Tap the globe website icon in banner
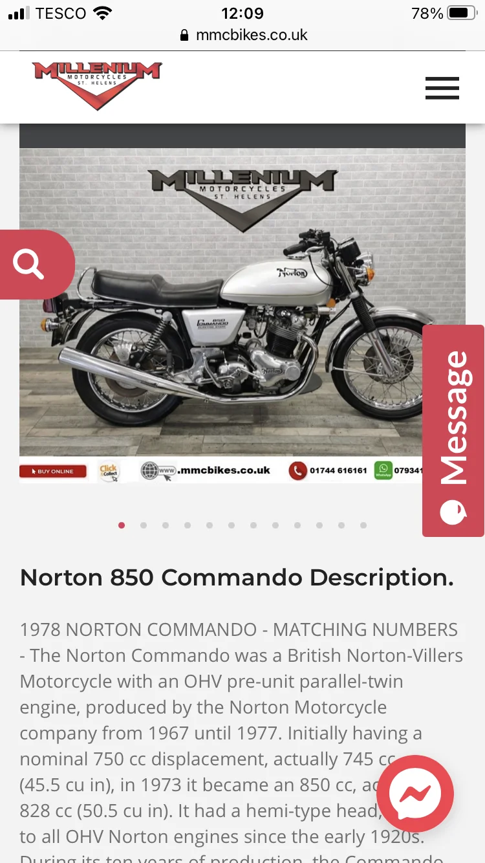 (x=149, y=470)
